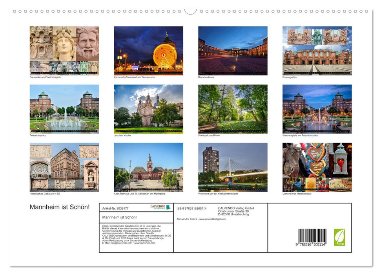The width and height of the screenshot is (381, 275).
Task: Open the Karnevals-Riesenrad am Wasserturm photo
Action: pos(148,51)
